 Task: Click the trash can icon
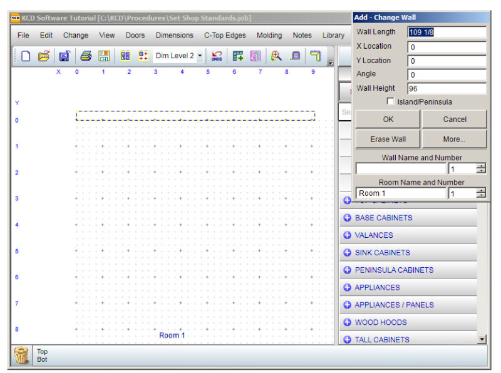click(x=23, y=354)
